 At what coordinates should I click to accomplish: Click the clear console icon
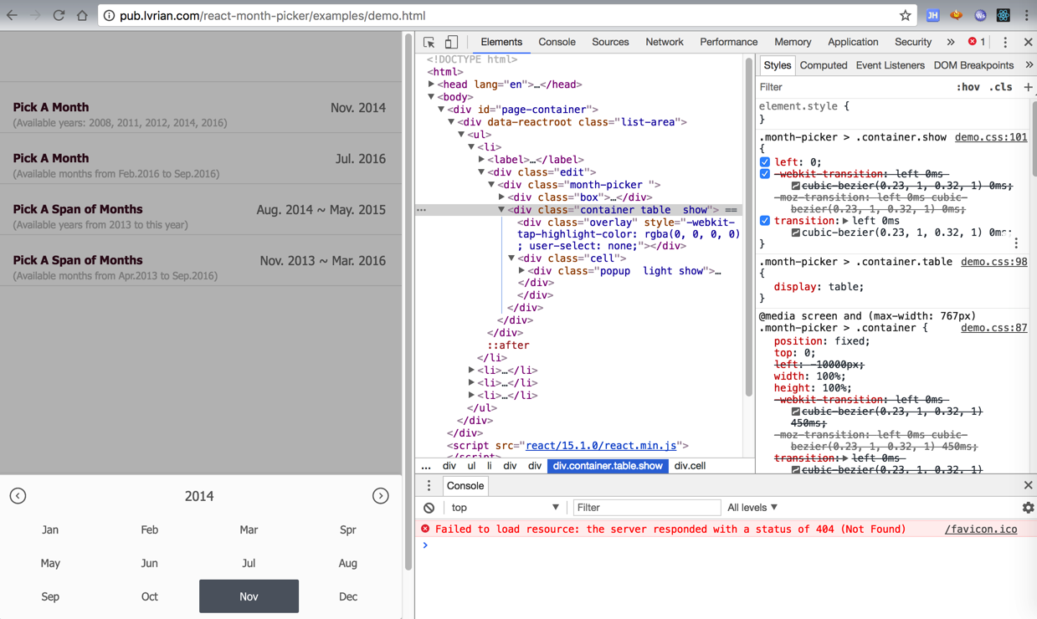[x=429, y=508]
